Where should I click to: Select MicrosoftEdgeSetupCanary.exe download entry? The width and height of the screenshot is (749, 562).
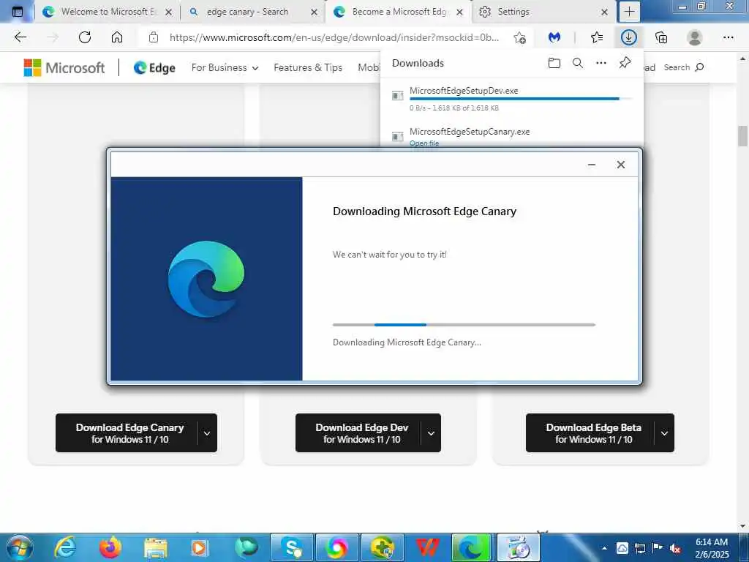point(511,136)
